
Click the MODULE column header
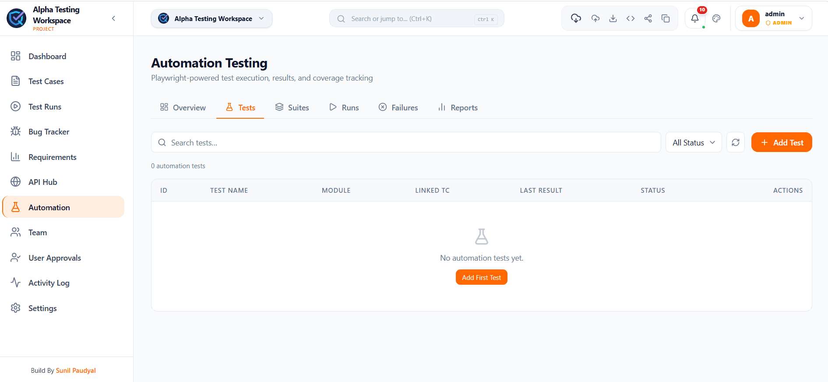[x=336, y=190]
